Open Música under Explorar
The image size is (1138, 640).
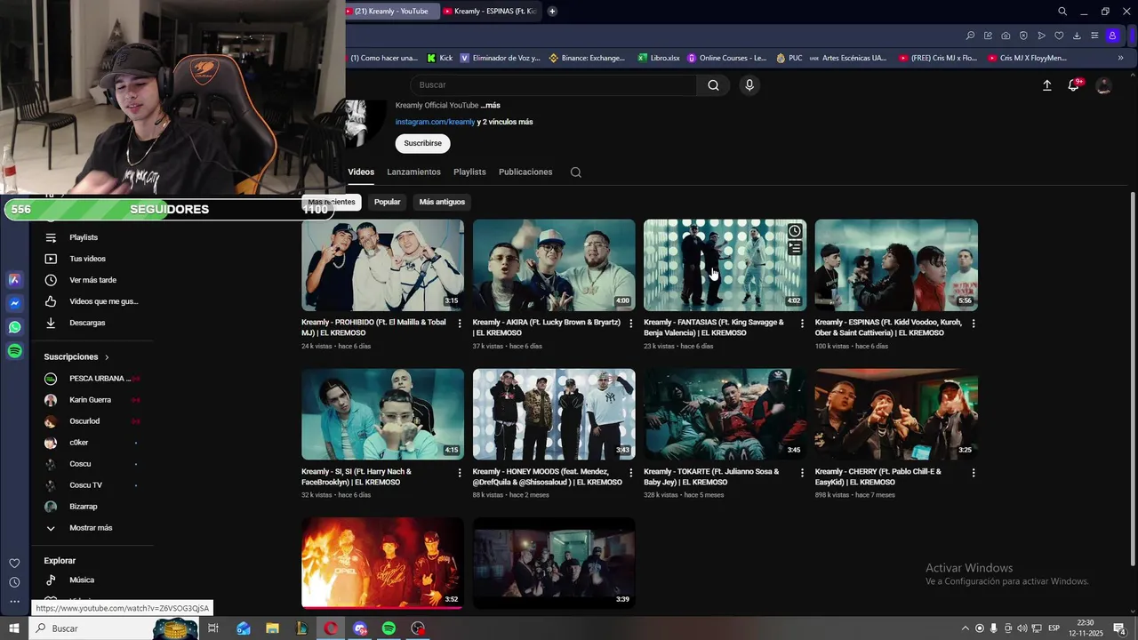(x=82, y=580)
